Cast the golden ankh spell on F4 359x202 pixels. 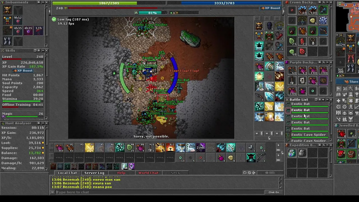[89, 148]
